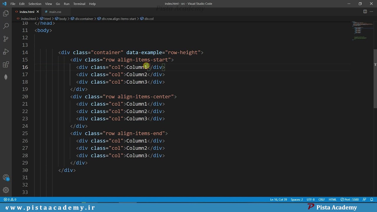Click line number 20 in gutter
Viewport: 377px width, 212px height.
click(x=25, y=97)
